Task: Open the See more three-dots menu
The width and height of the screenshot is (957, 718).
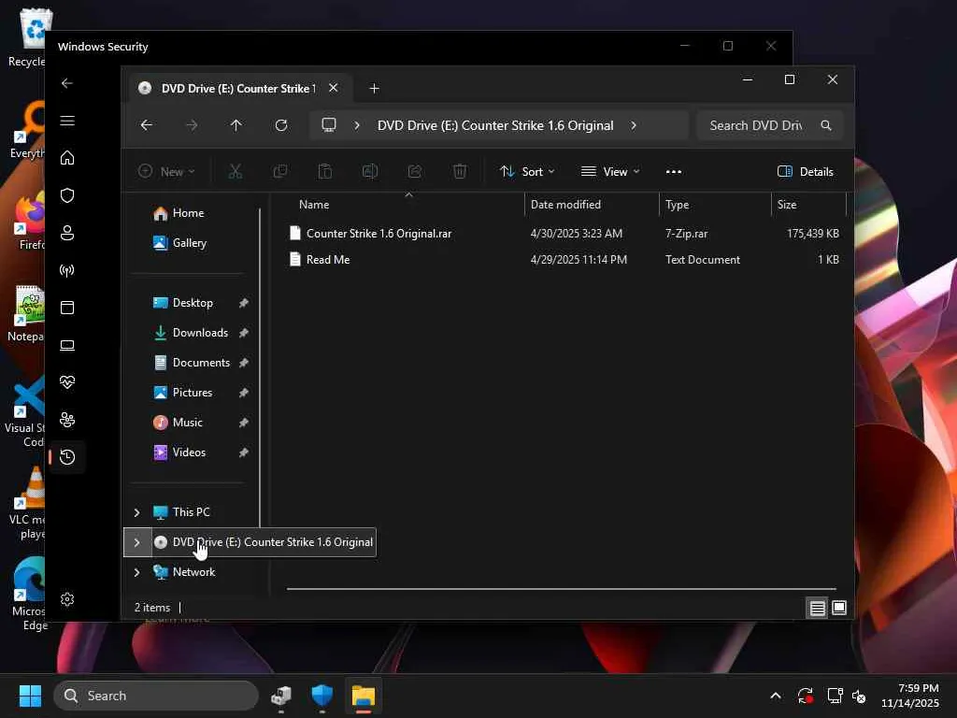Action: (x=673, y=172)
